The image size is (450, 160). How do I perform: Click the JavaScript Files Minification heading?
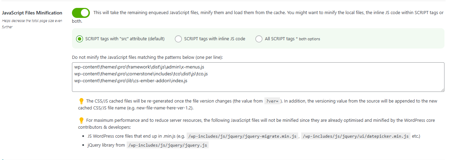point(32,13)
